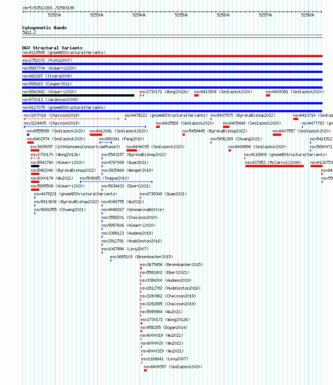The height and width of the screenshot is (385, 333).
Task: Open esv1067884 (Levy2007) variant
Action: point(125,249)
